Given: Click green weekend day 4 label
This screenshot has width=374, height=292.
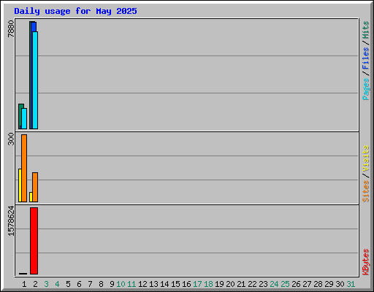Looking at the screenshot, I should click(x=57, y=284).
